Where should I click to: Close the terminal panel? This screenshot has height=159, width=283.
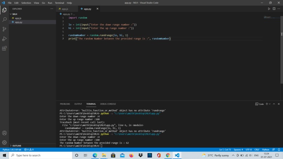tap(279, 104)
